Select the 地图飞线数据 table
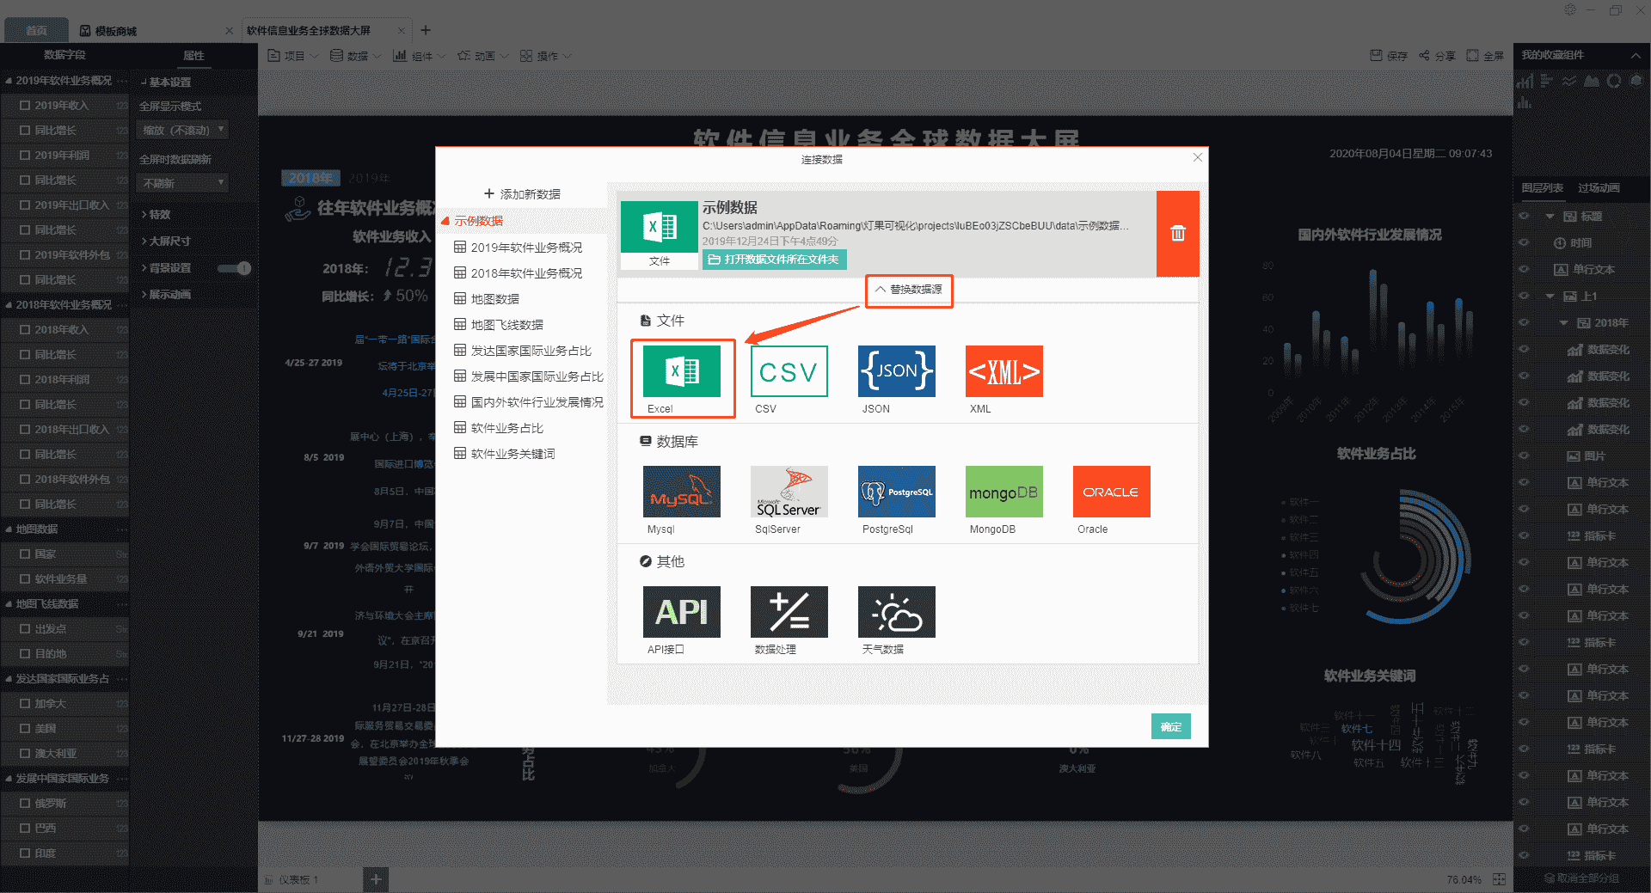Screen dimensions: 1651x893 point(506,325)
